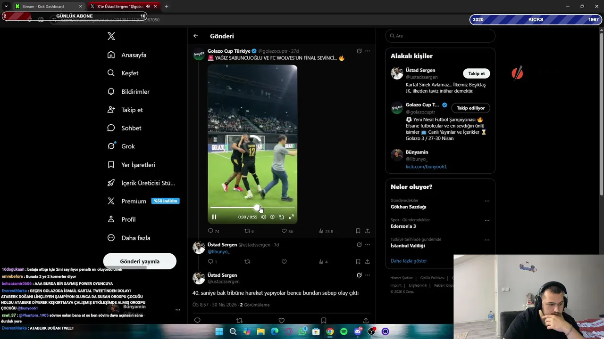The height and width of the screenshot is (339, 604).
Task: Open Yer İşaretleri bookmarks
Action: (x=131, y=165)
